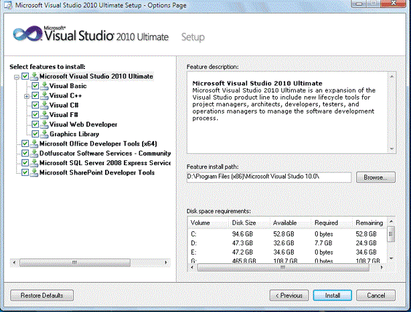Click the disk space table right scroll arrow
This screenshot has width=411, height=312.
(382, 267)
